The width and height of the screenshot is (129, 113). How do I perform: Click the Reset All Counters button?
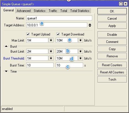[x=112, y=72]
